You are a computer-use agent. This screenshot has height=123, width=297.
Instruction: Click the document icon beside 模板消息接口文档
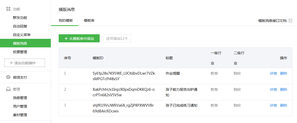[x=290, y=20]
